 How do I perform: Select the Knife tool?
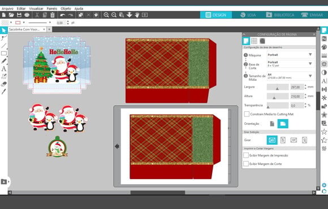coord(4,92)
